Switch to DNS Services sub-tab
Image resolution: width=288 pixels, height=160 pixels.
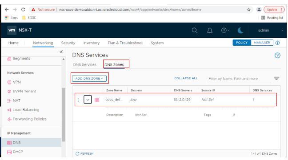(x=85, y=64)
